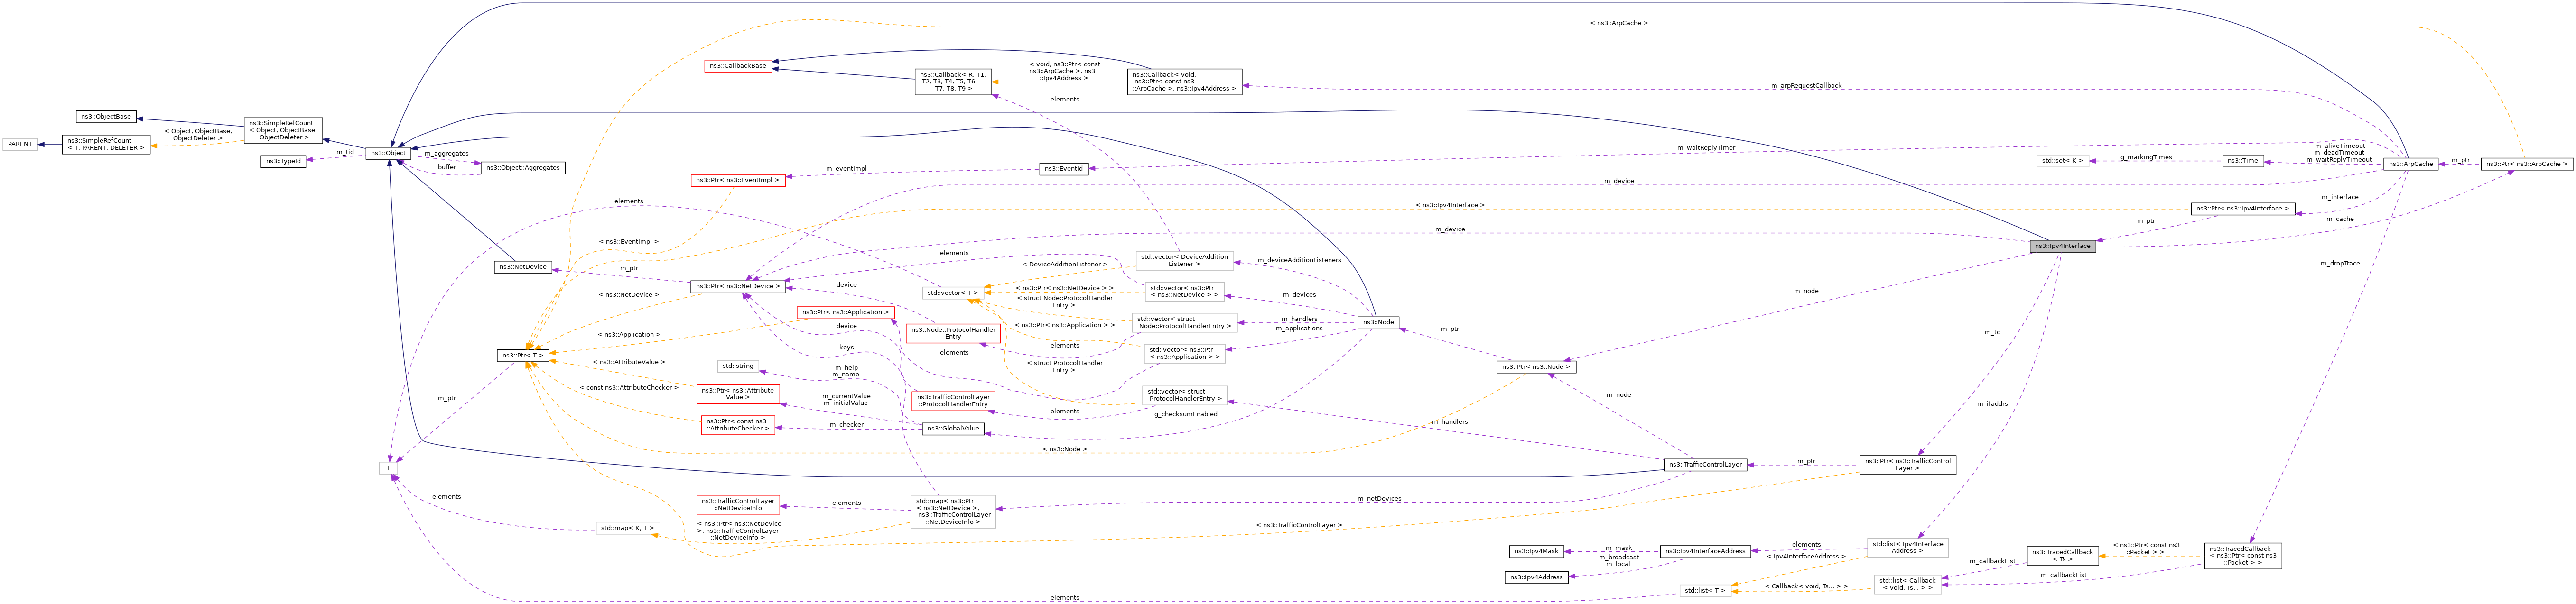Open the ns3::Object class node
Image resolution: width=2576 pixels, height=604 pixels.
(x=389, y=153)
